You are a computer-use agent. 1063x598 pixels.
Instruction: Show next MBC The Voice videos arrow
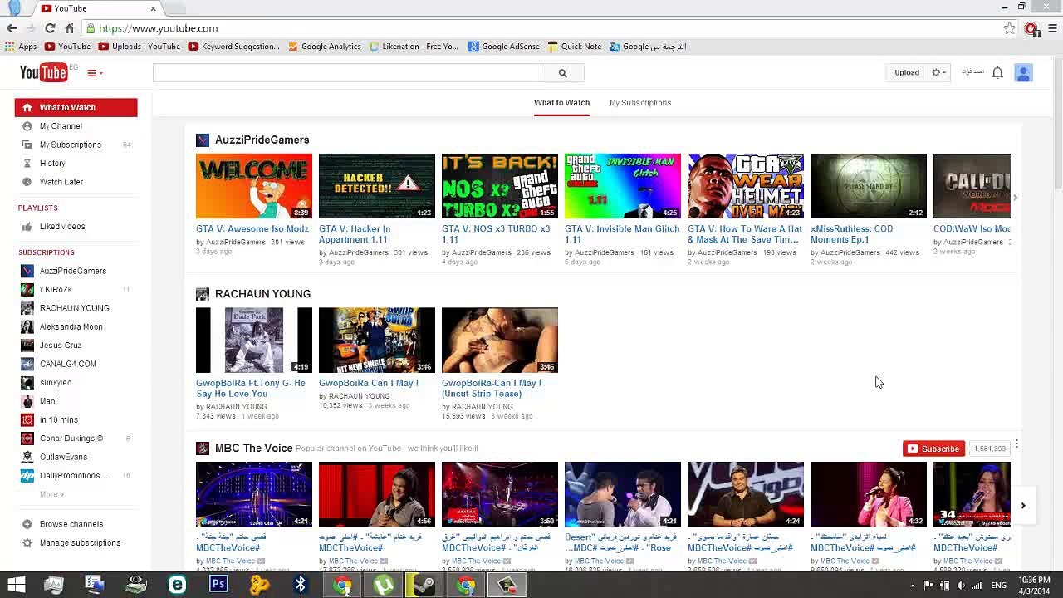coord(1023,505)
